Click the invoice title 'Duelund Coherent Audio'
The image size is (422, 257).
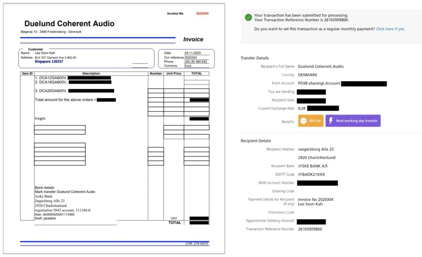pos(69,24)
